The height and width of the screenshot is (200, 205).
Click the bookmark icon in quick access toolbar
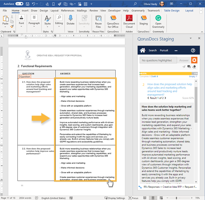pos(53,4)
